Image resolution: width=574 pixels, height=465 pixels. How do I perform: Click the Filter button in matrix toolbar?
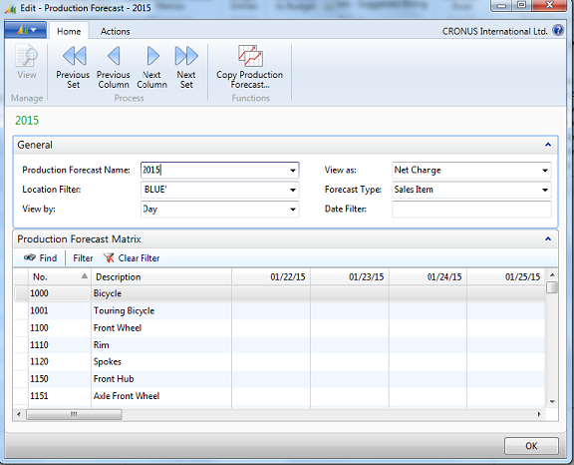click(x=83, y=258)
